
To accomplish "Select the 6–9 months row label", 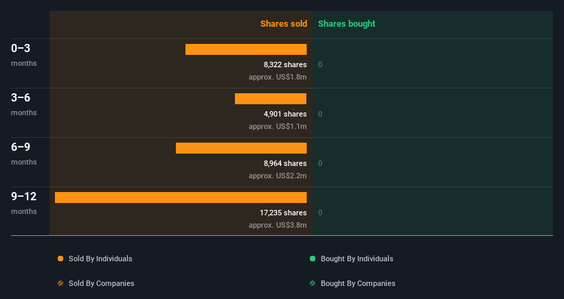I will coord(24,154).
